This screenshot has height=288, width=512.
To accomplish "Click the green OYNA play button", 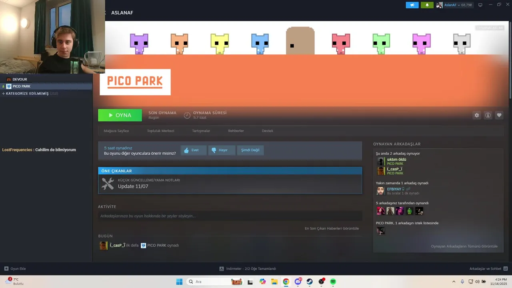I will tap(120, 115).
